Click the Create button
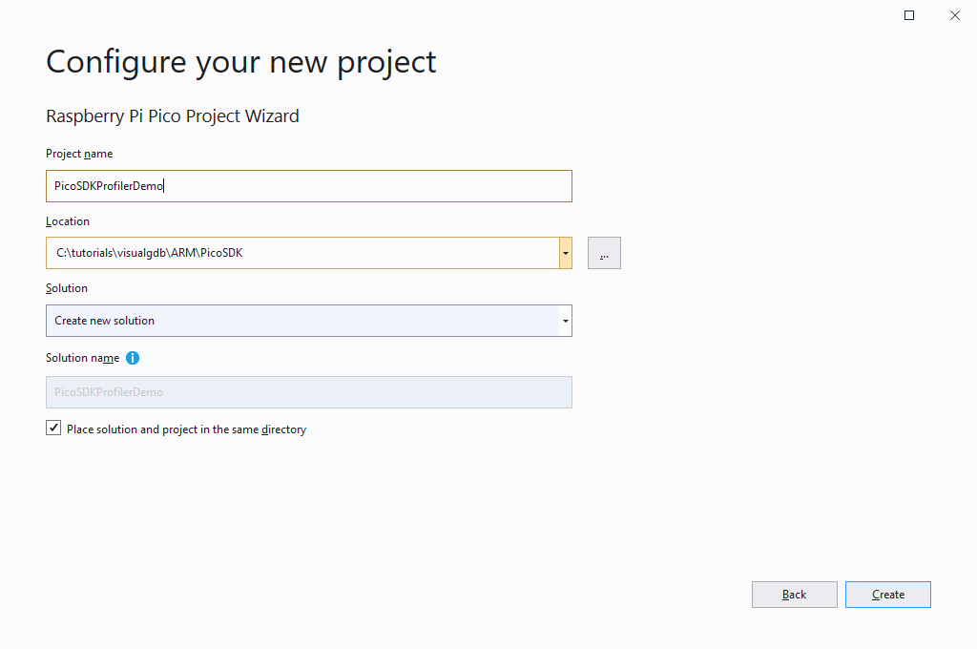 point(888,595)
